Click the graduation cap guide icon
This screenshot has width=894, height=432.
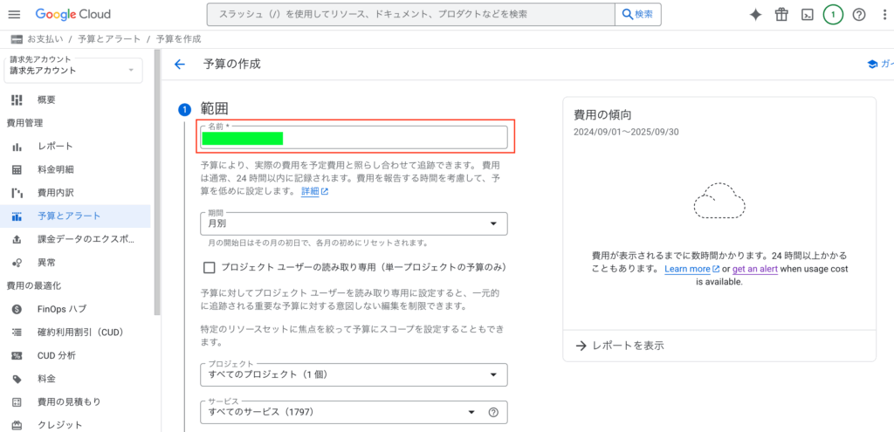872,65
